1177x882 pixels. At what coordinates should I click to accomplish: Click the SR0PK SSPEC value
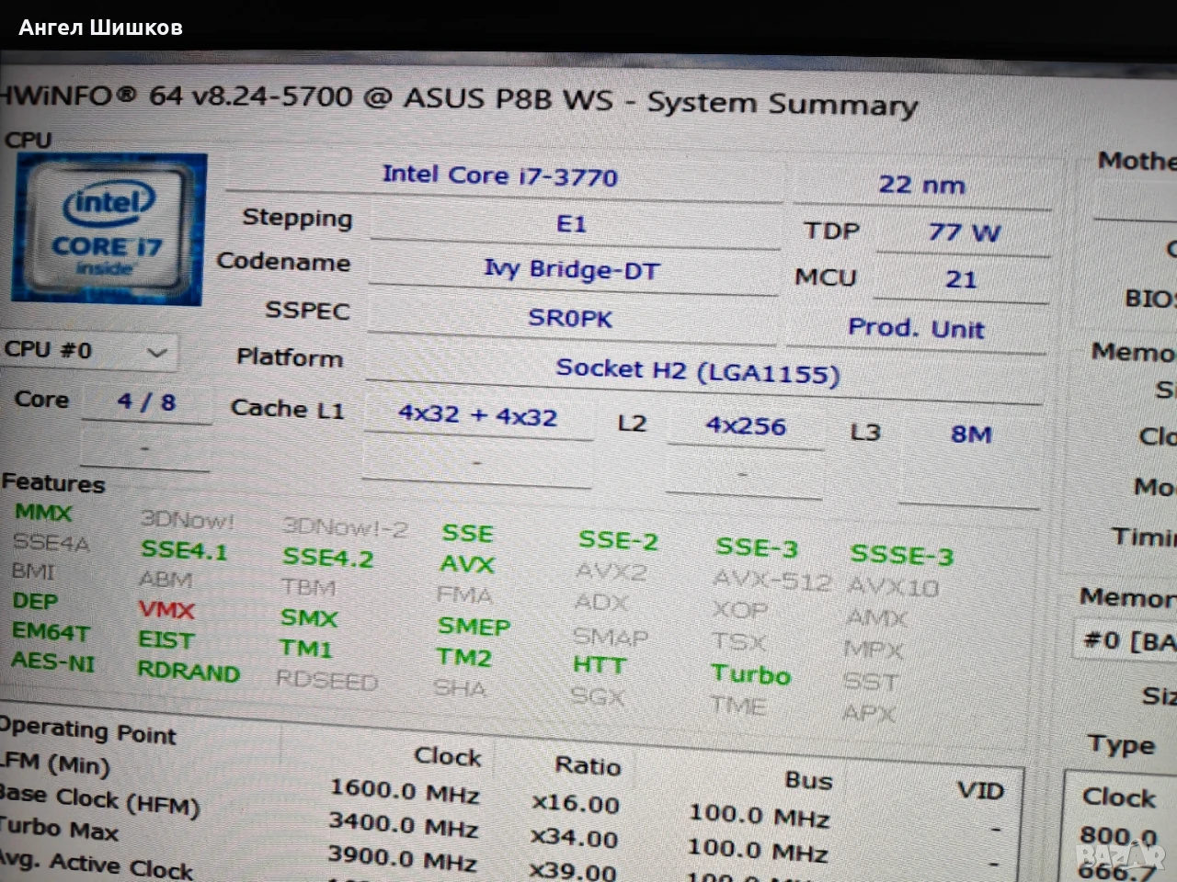tap(570, 318)
